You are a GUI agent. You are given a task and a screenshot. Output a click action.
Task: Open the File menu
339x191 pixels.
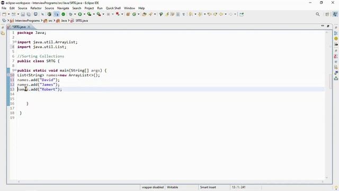[x=4, y=8]
